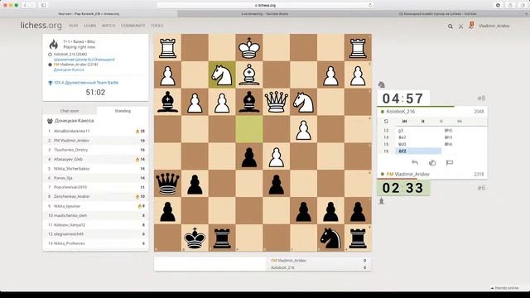Jump to first move in move list
This screenshot has height=298, width=530.
[x=404, y=122]
